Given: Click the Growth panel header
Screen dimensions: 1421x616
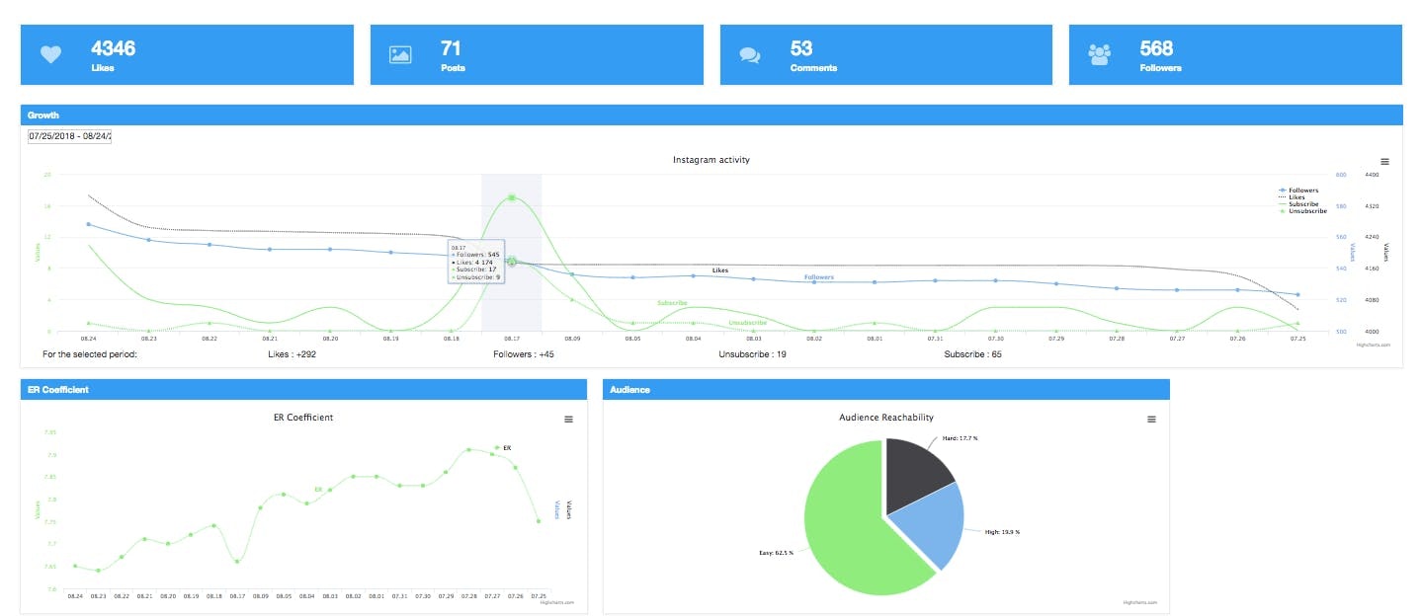Looking at the screenshot, I should [x=711, y=115].
